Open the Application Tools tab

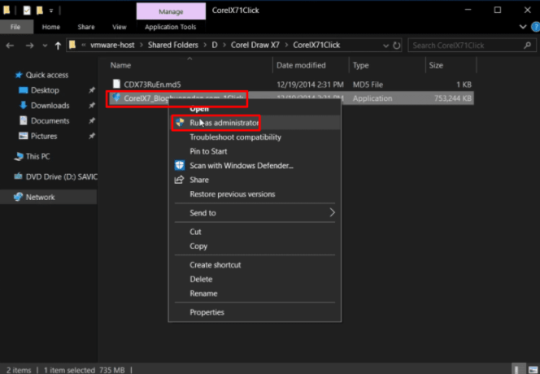tap(171, 27)
